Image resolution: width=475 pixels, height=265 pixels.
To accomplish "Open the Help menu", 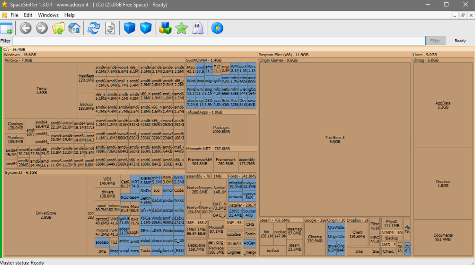I will 69,15.
